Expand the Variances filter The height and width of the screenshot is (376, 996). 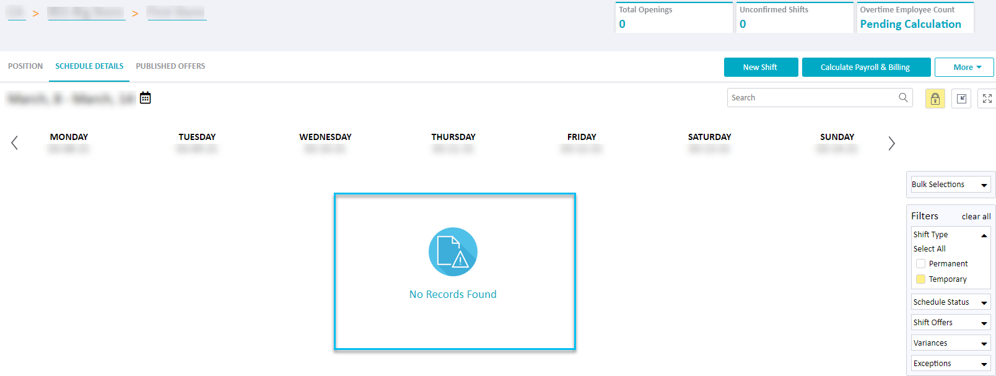click(x=951, y=343)
